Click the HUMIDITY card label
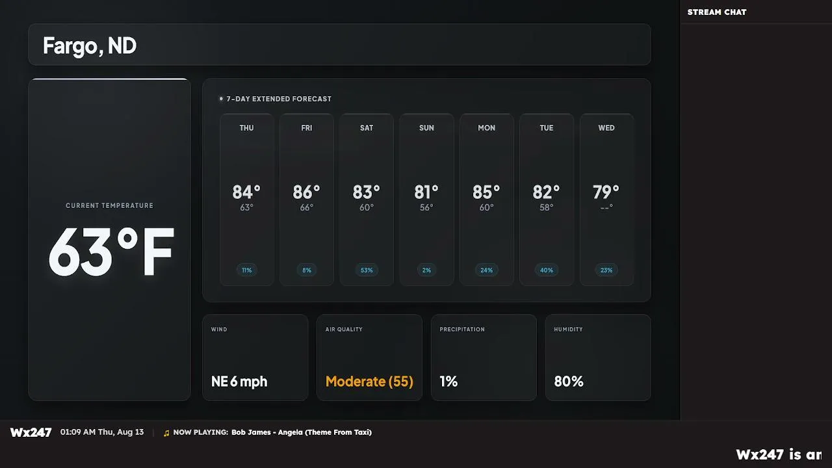This screenshot has width=832, height=468. point(568,330)
